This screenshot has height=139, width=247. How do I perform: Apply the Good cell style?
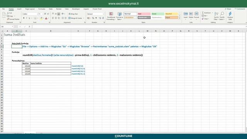(158, 14)
